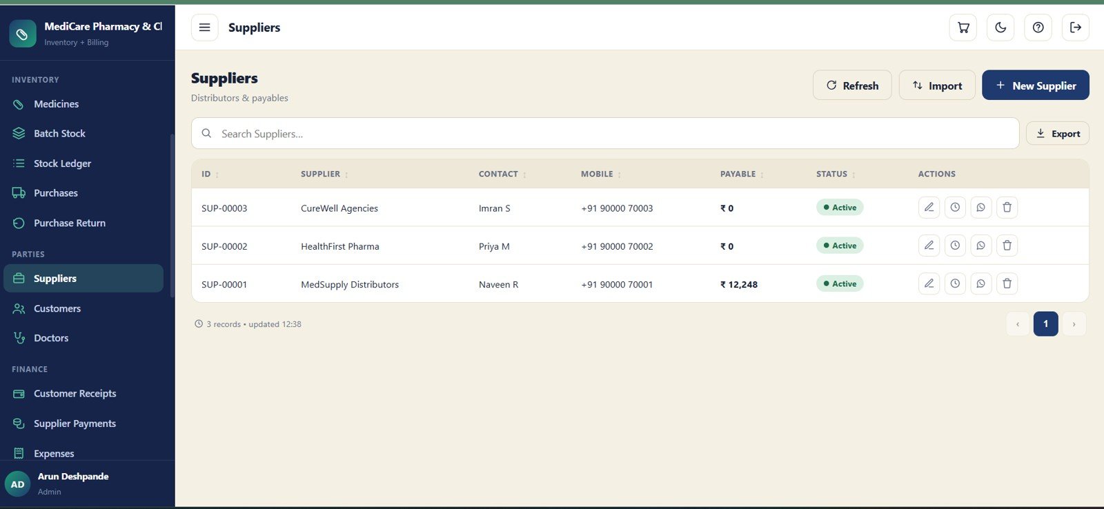Edit supplier MedSupply Distributors with pencil icon
The width and height of the screenshot is (1104, 509).
tap(929, 283)
